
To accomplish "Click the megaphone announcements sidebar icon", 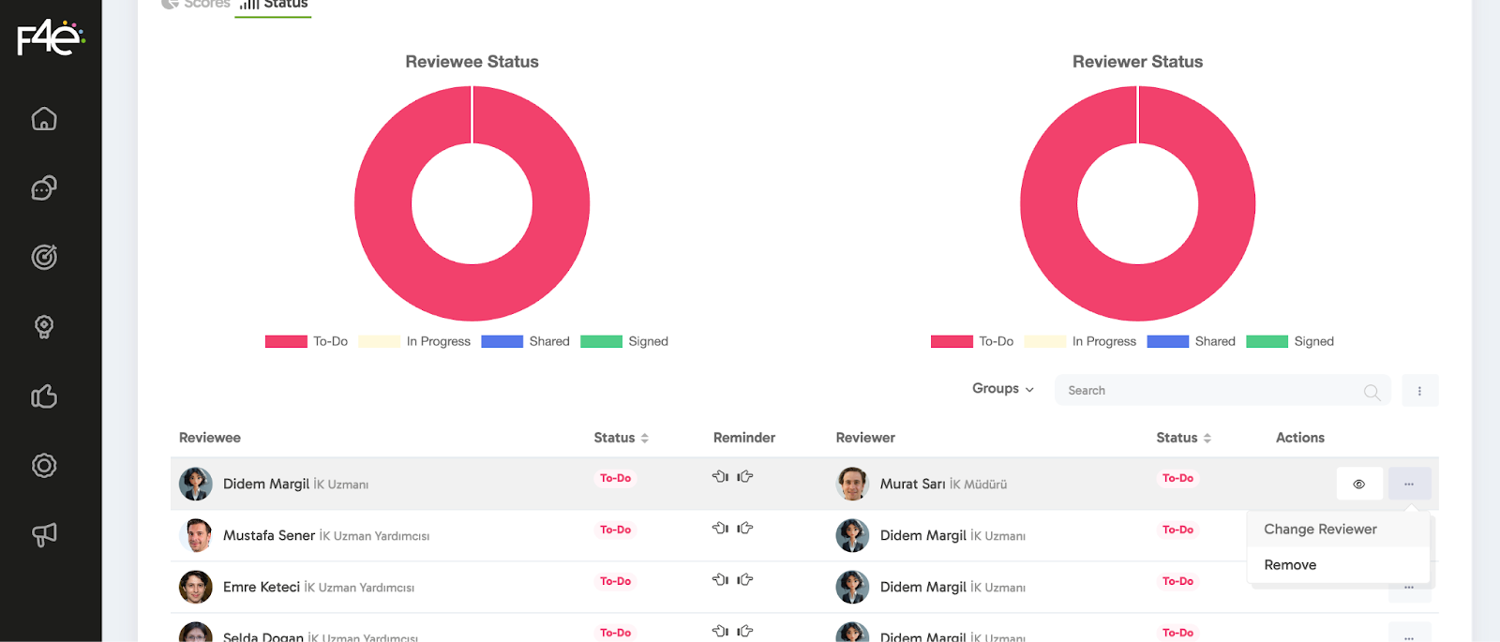I will (44, 534).
